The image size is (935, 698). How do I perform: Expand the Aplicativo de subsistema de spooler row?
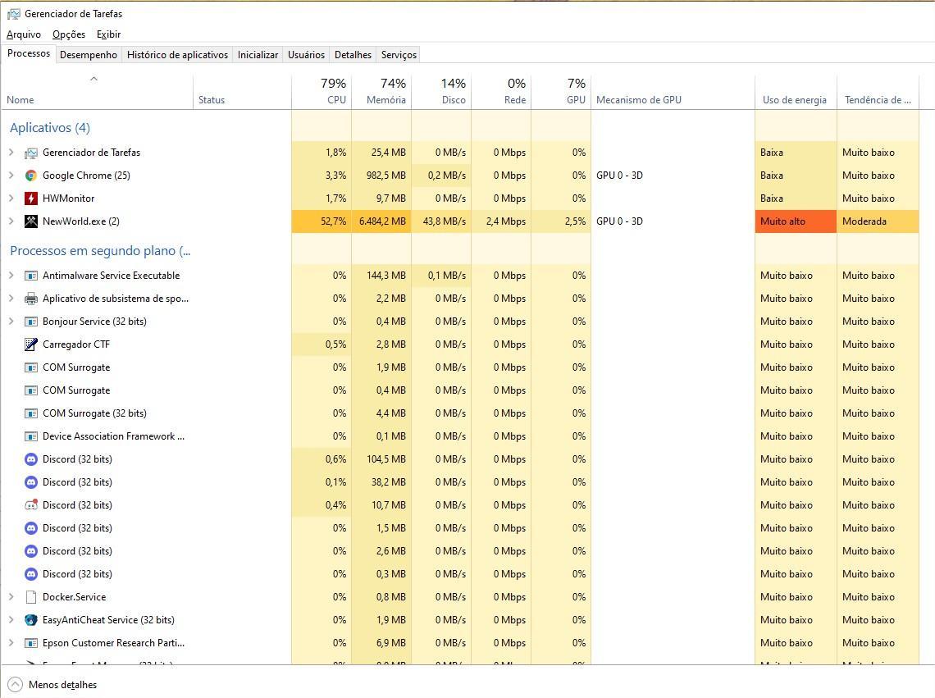pyautogui.click(x=11, y=299)
